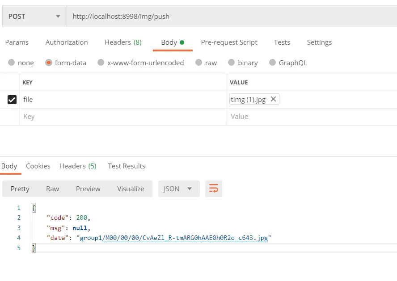Choose x-www-form-urlencoded body type
Screen dimensions: 397x281
(101, 63)
